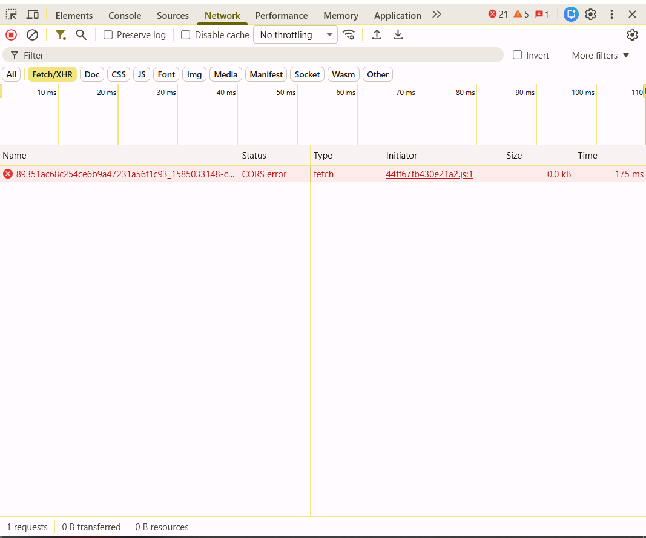Stop recording network log
Image resolution: width=646 pixels, height=538 pixels.
11,35
